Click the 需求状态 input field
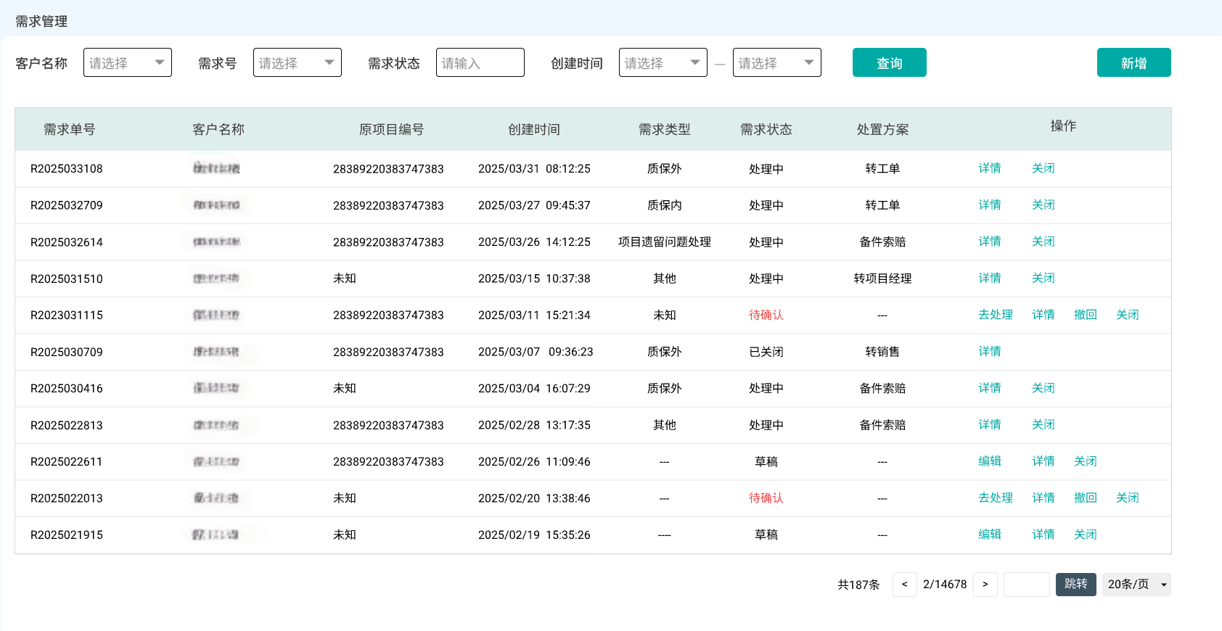1222x631 pixels. click(480, 63)
